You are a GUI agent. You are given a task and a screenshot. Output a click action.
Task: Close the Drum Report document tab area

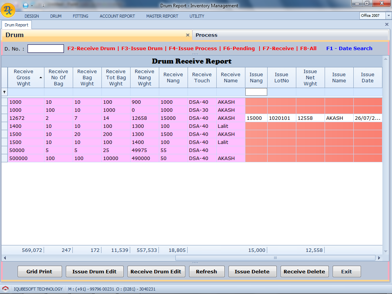click(x=386, y=24)
